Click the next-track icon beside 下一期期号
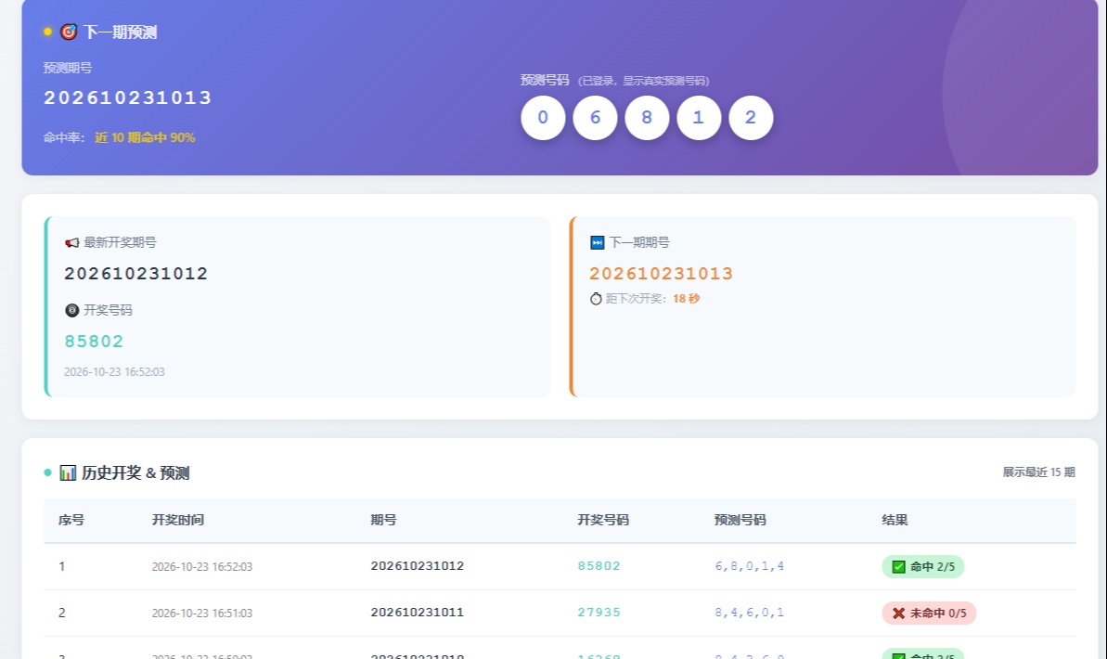Image resolution: width=1107 pixels, height=659 pixels. [x=598, y=242]
